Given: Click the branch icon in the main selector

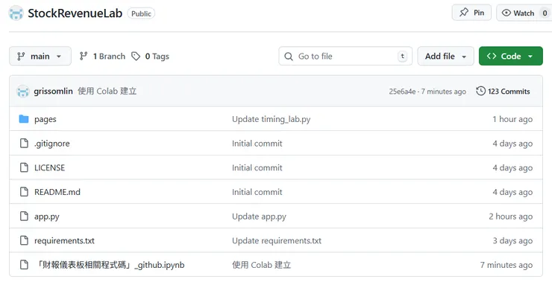Looking at the screenshot, I should [x=21, y=57].
